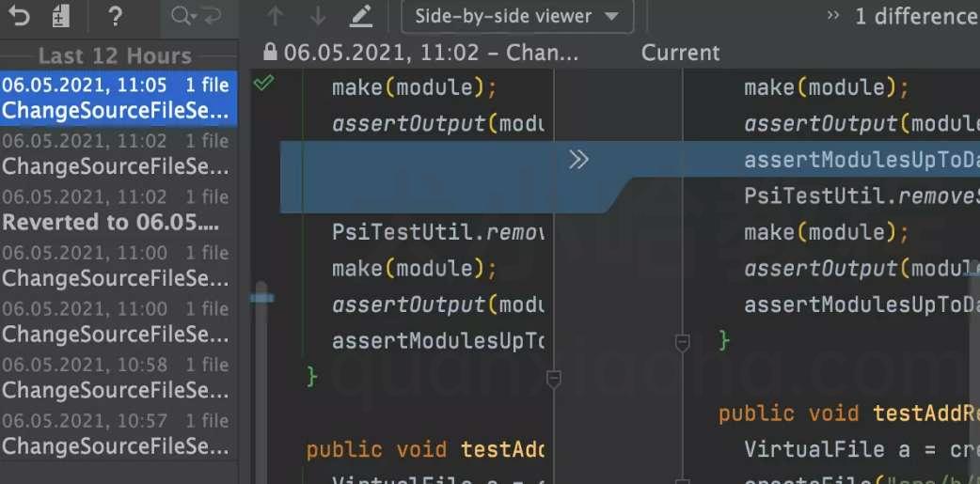980x484 pixels.
Task: Click the pencil edit source icon
Action: point(361,16)
